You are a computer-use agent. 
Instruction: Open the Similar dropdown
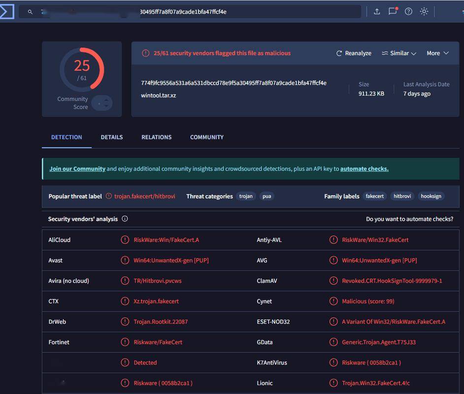[x=399, y=53]
